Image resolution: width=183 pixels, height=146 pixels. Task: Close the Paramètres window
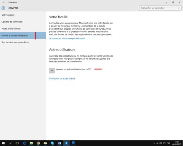[x=180, y=2]
